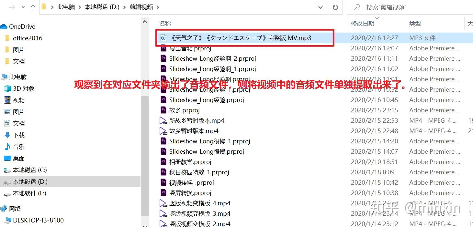The height and width of the screenshot is (227, 473).
Task: Sort files by the 名称 column header
Action: pos(165,23)
